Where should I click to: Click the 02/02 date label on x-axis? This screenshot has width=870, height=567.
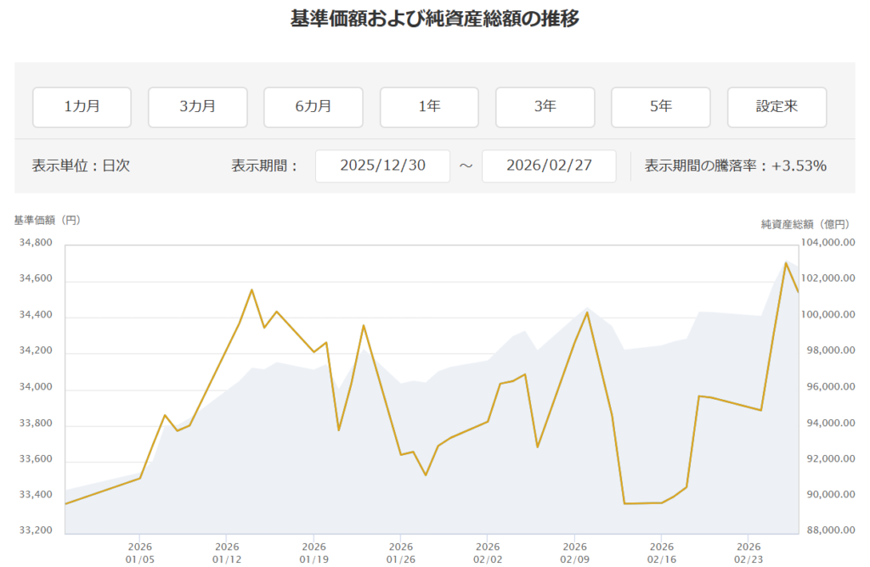click(487, 553)
